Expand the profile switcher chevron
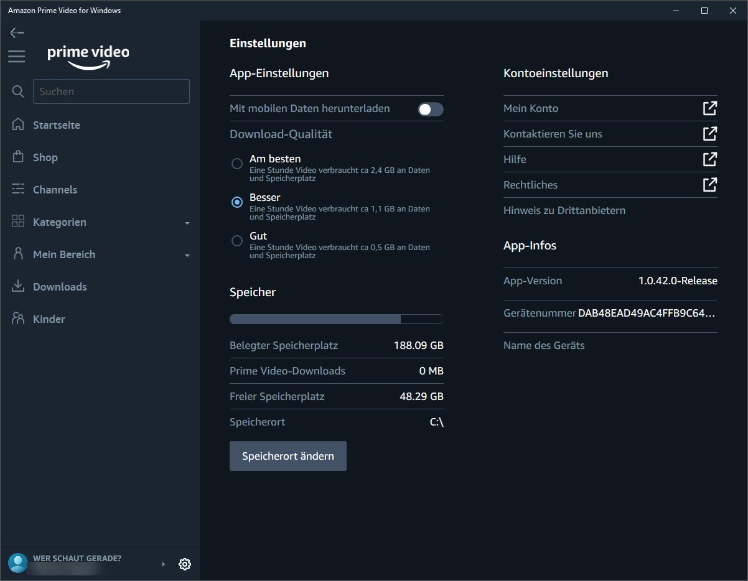Image resolution: width=748 pixels, height=581 pixels. coord(164,564)
